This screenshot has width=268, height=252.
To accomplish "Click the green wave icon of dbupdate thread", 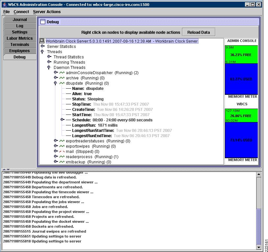I will point(62,83).
